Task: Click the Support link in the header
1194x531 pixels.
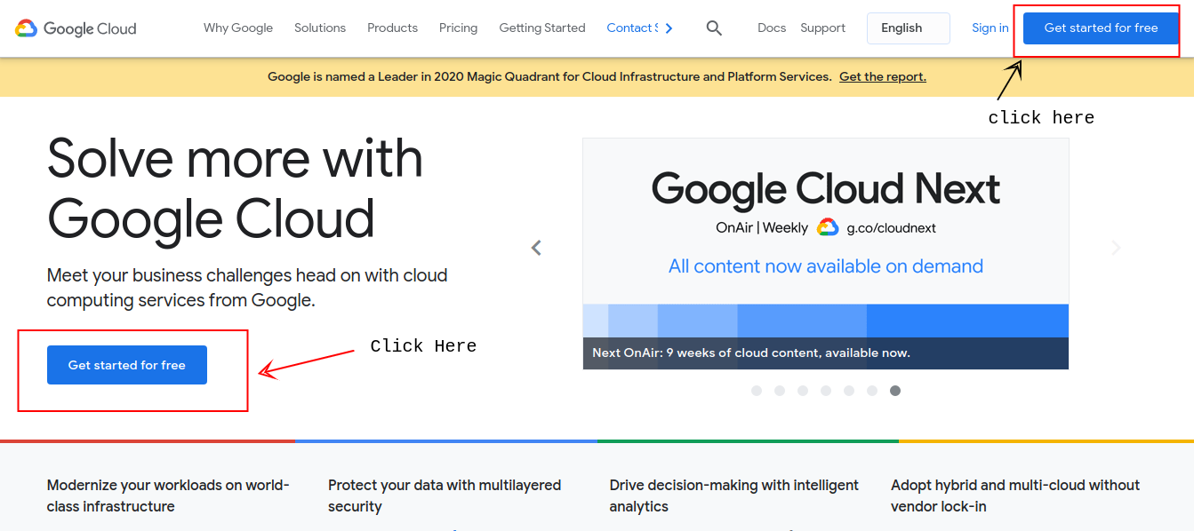Action: [x=822, y=28]
